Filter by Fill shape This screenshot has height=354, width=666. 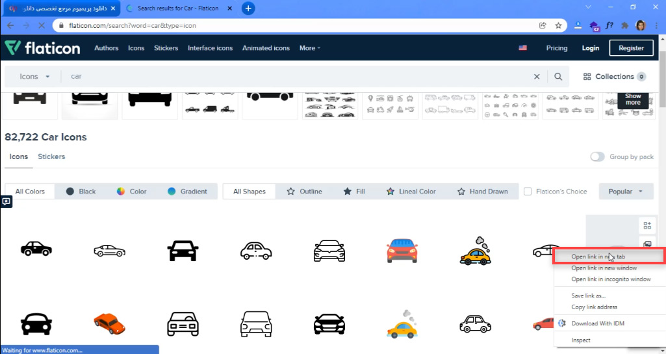pos(354,192)
